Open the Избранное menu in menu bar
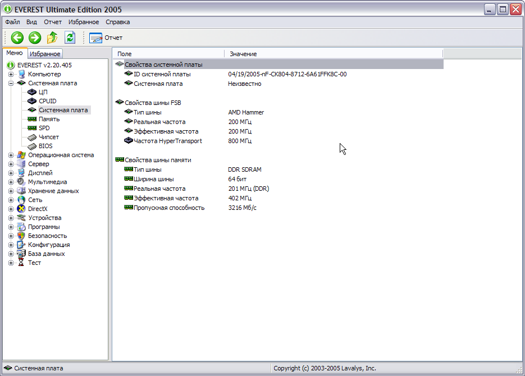525x376 pixels. click(84, 22)
